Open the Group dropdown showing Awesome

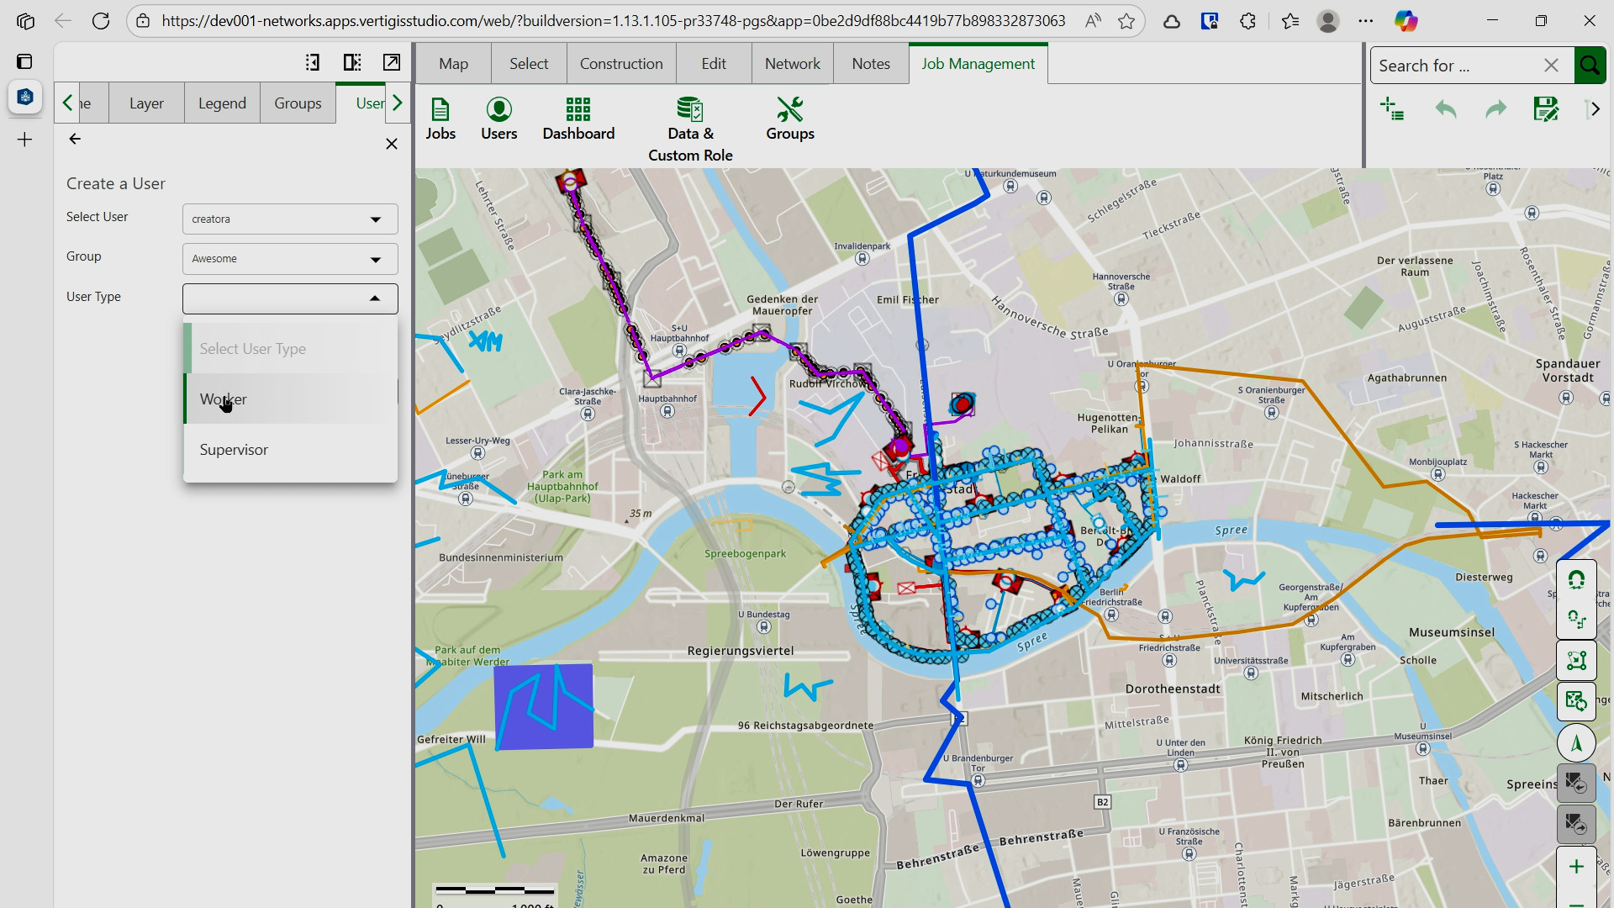(290, 259)
